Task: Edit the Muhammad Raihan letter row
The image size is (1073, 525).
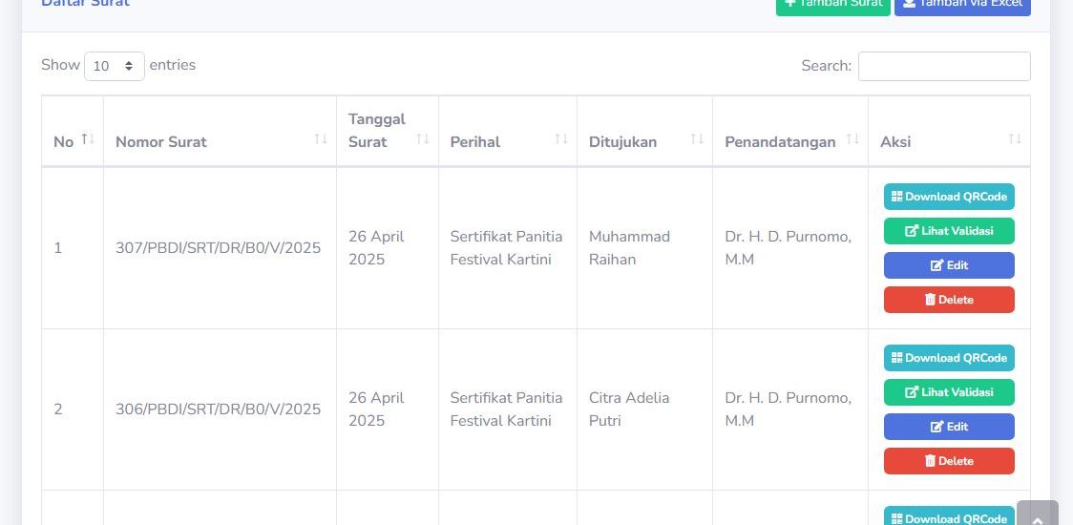Action: coord(949,265)
